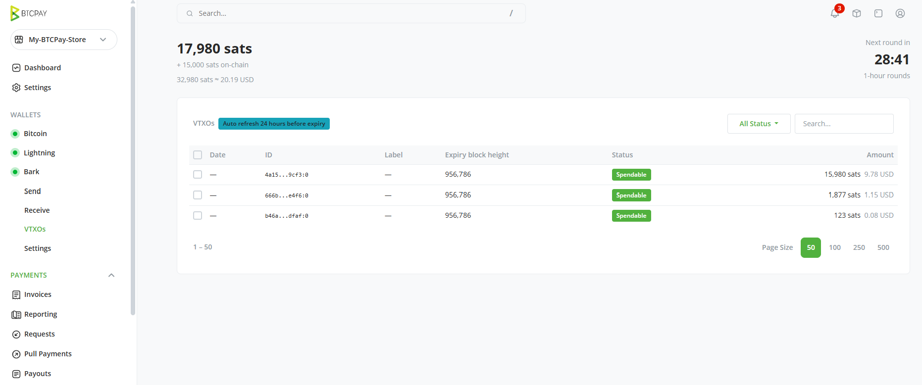Click the Amount column header
Screen dimensions: 922x385
880,155
